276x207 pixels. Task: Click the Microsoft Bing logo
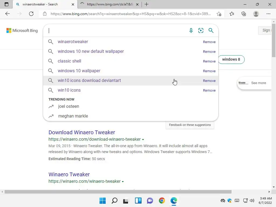point(22,30)
